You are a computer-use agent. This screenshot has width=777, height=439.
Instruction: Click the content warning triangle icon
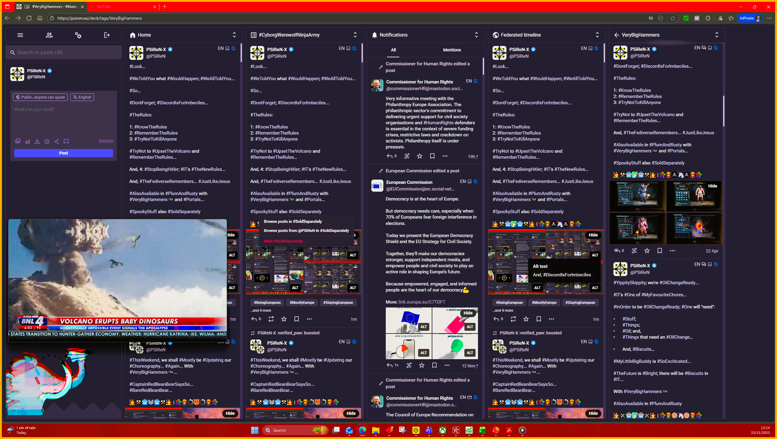click(x=37, y=141)
